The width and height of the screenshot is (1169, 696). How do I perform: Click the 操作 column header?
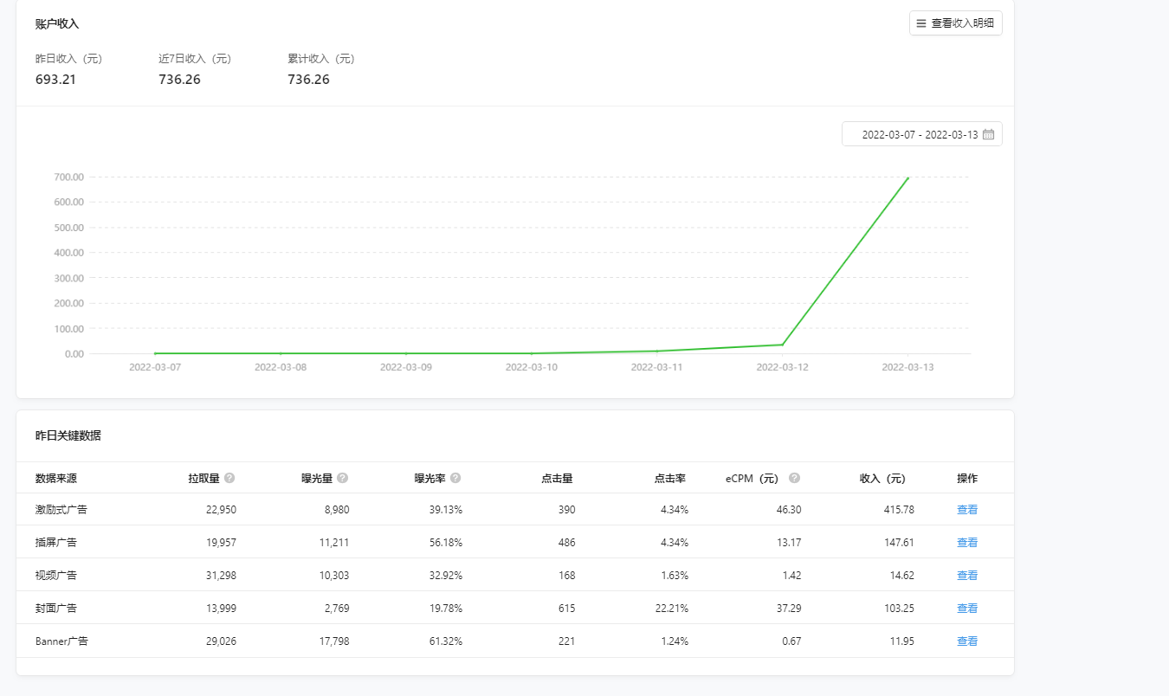click(967, 478)
